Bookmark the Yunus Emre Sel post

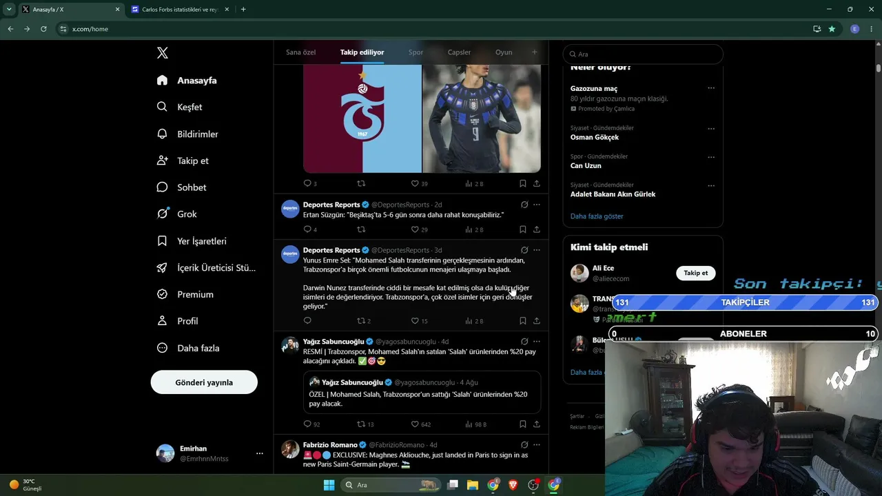tap(522, 320)
